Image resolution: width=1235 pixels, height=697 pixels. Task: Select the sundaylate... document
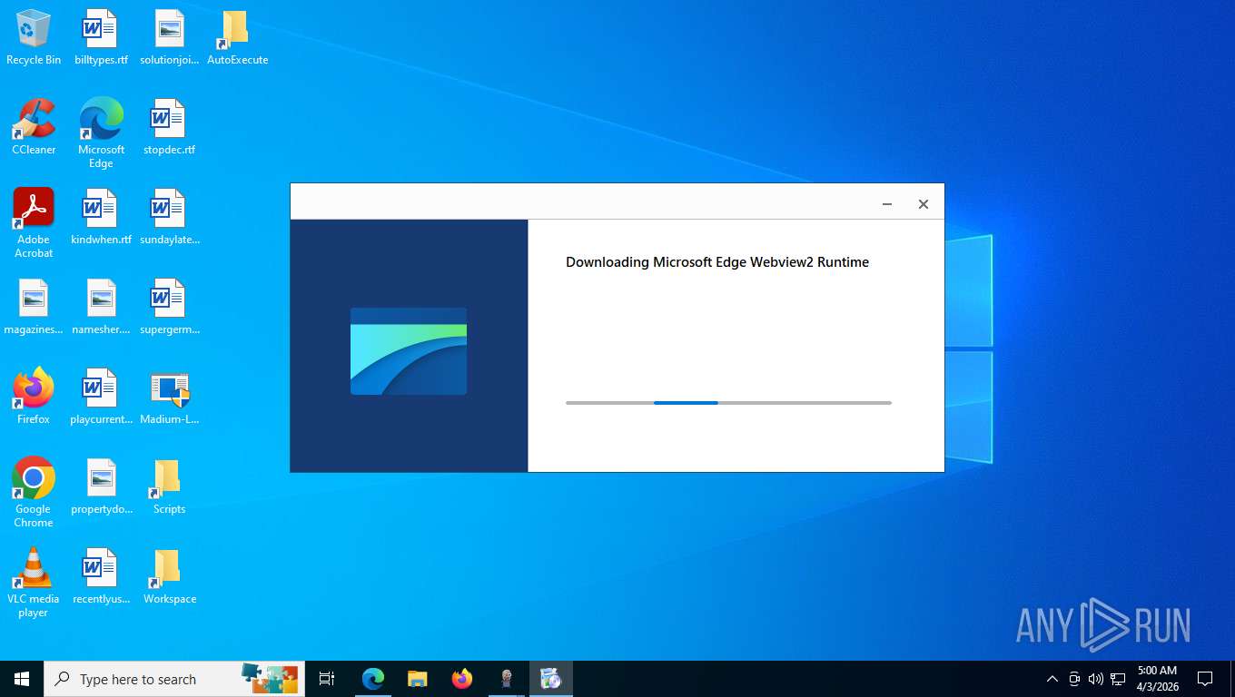tap(169, 217)
